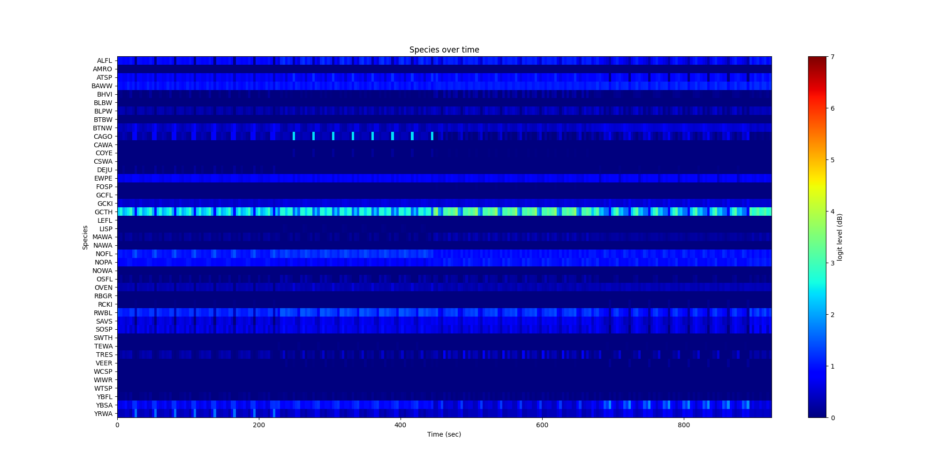Click the vertical 'Species' y-axis label
Viewport: 938px width, 469px height.
pos(85,237)
